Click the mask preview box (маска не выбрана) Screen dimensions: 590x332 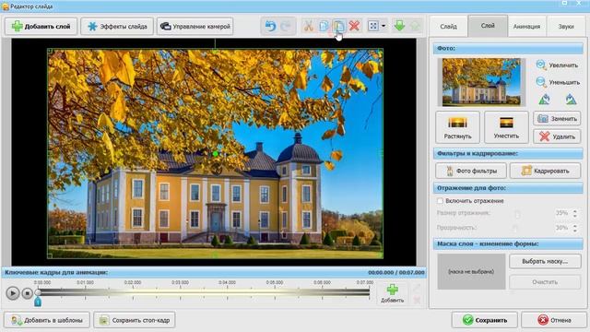pos(471,271)
